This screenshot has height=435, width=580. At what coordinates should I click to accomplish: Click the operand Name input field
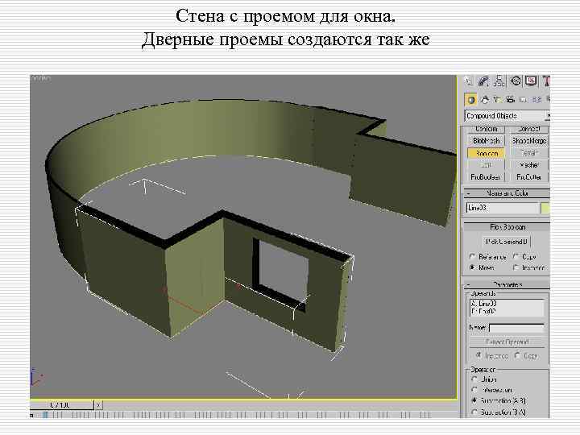click(x=516, y=328)
